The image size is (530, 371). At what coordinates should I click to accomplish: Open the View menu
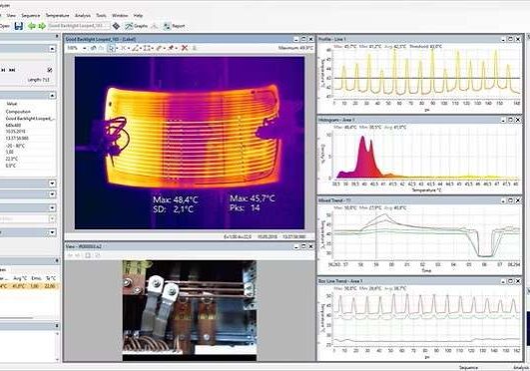tap(11, 16)
